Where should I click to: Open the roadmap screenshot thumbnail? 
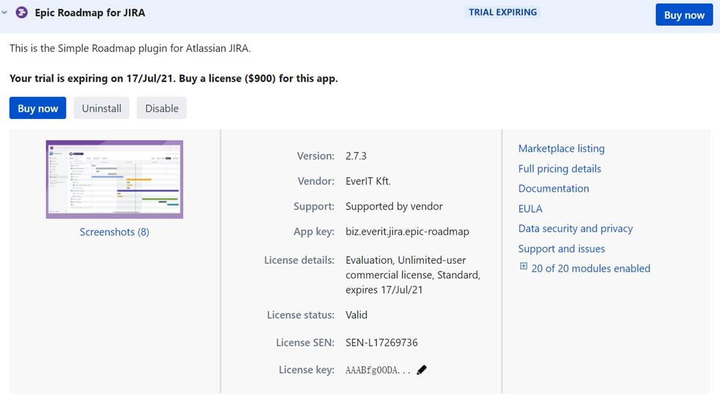coord(115,179)
